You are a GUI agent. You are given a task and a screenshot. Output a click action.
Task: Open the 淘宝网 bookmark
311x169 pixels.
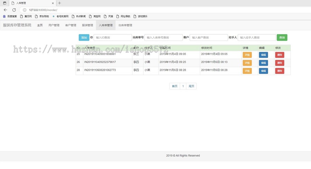[95, 16]
